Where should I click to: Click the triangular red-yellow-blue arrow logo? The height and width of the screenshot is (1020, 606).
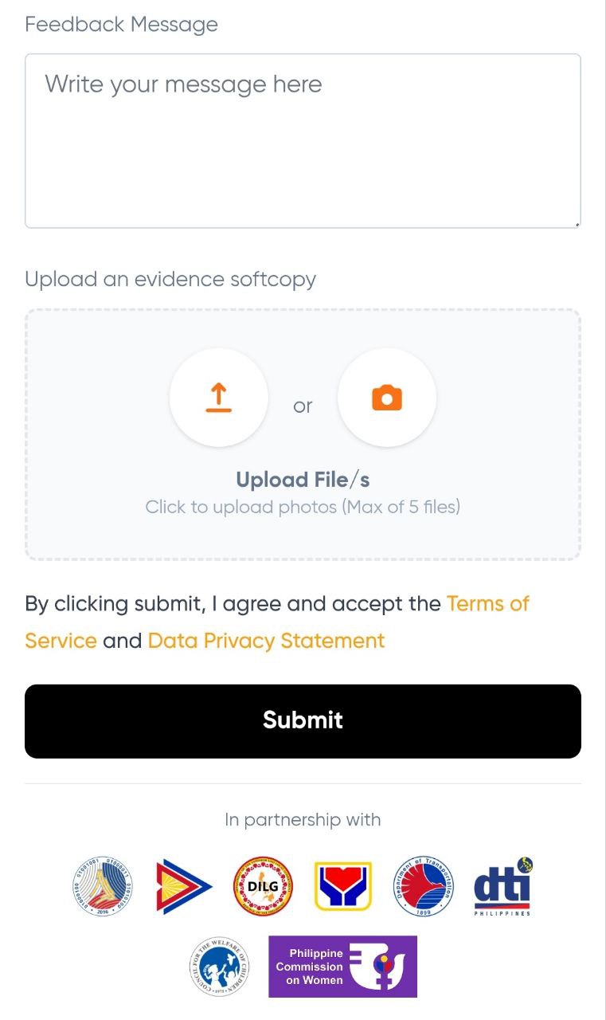pyautogui.click(x=184, y=886)
